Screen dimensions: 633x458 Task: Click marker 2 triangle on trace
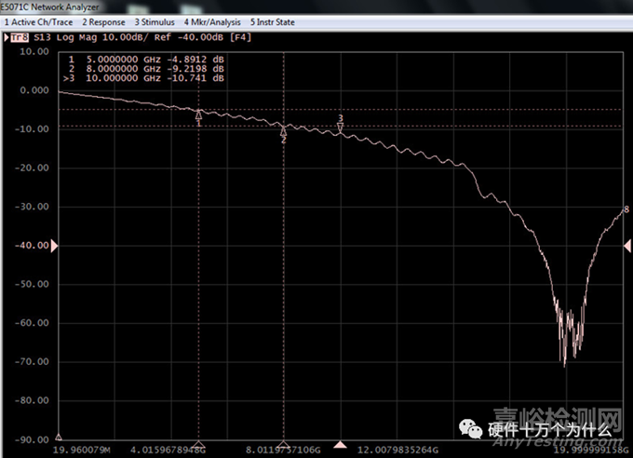coord(284,131)
